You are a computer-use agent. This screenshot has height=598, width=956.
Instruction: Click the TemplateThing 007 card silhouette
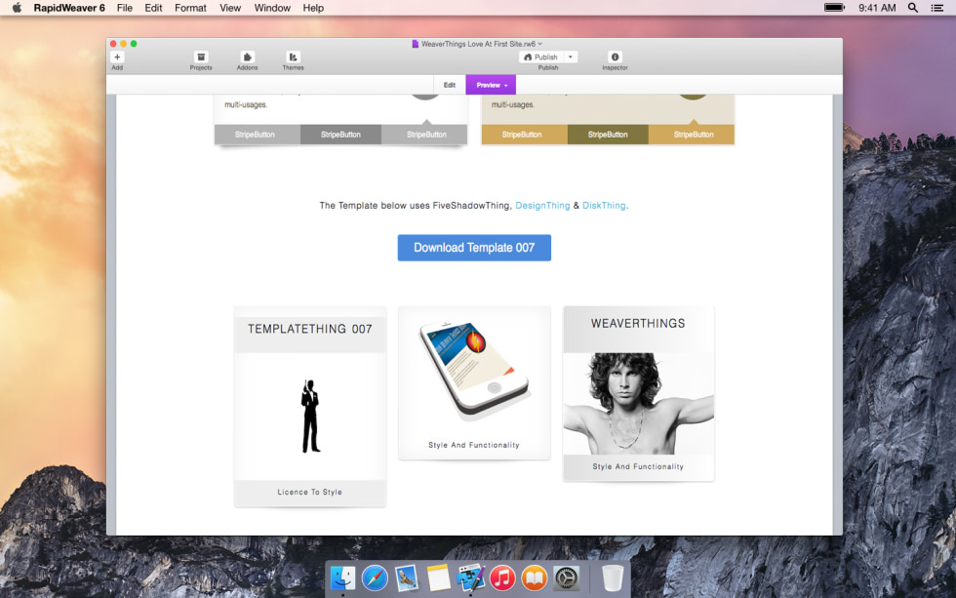pos(310,417)
